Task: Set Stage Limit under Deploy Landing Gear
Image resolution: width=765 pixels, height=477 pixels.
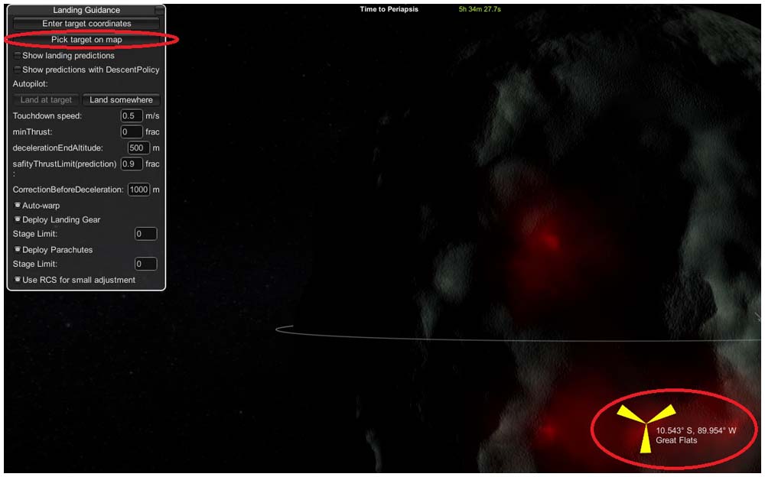Action: pos(145,234)
